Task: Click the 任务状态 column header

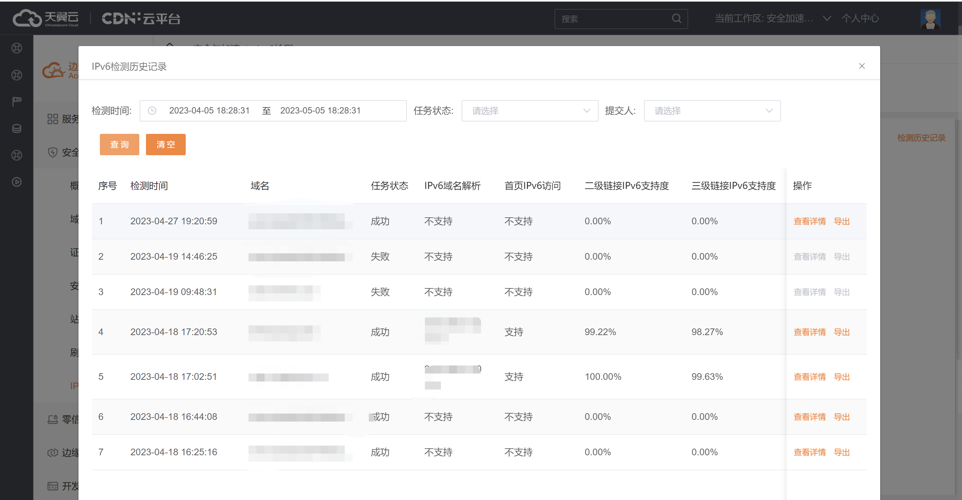Action: [x=389, y=186]
